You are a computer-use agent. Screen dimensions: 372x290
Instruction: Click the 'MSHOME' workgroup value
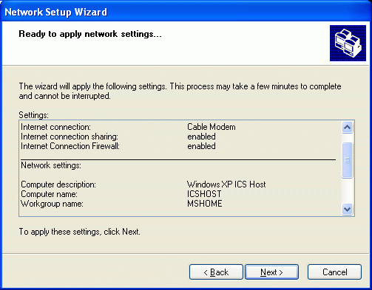click(205, 204)
